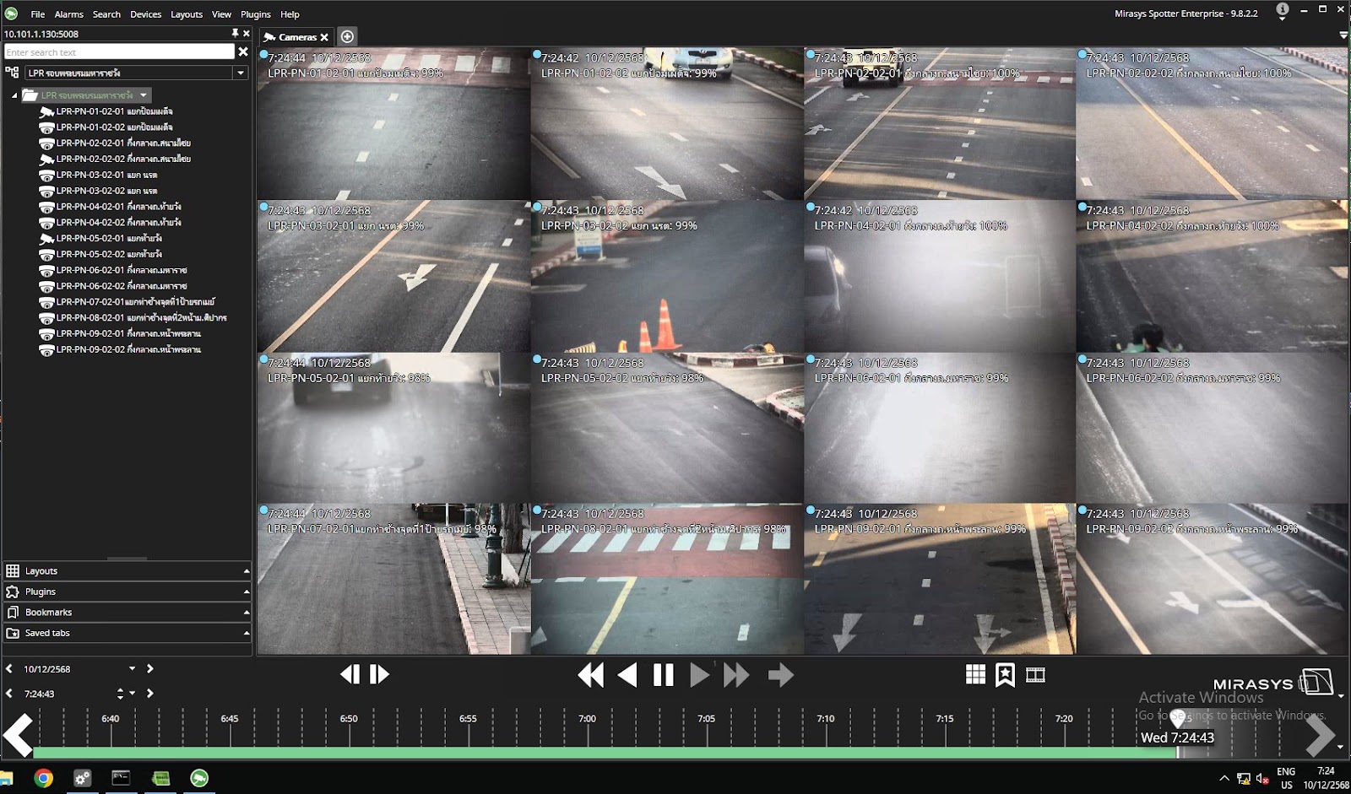Select camera LPR-PN-03-02-01 in tree
The height and width of the screenshot is (794, 1351).
pos(98,175)
